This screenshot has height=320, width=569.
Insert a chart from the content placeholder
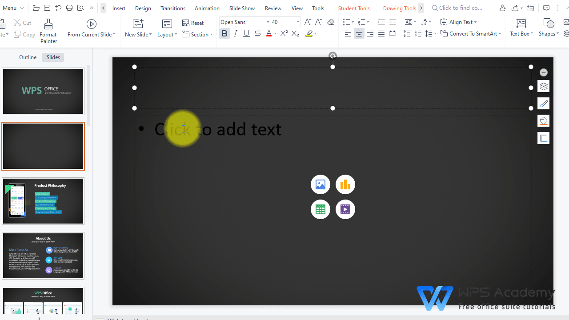tap(345, 184)
